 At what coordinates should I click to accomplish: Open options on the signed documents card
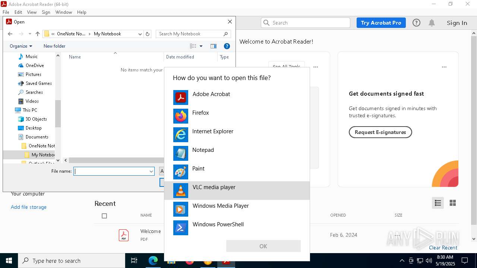tap(444, 67)
